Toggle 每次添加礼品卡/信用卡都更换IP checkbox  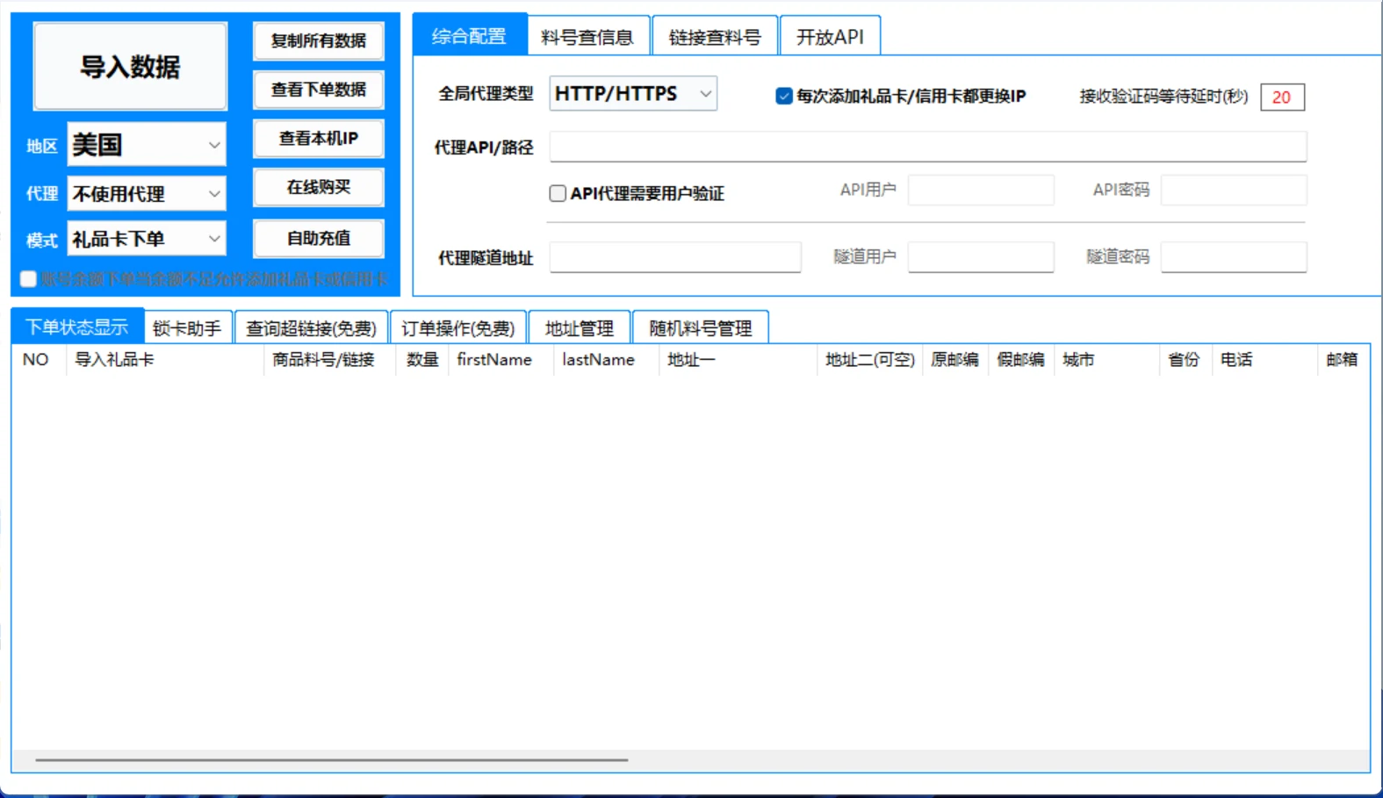pyautogui.click(x=784, y=96)
